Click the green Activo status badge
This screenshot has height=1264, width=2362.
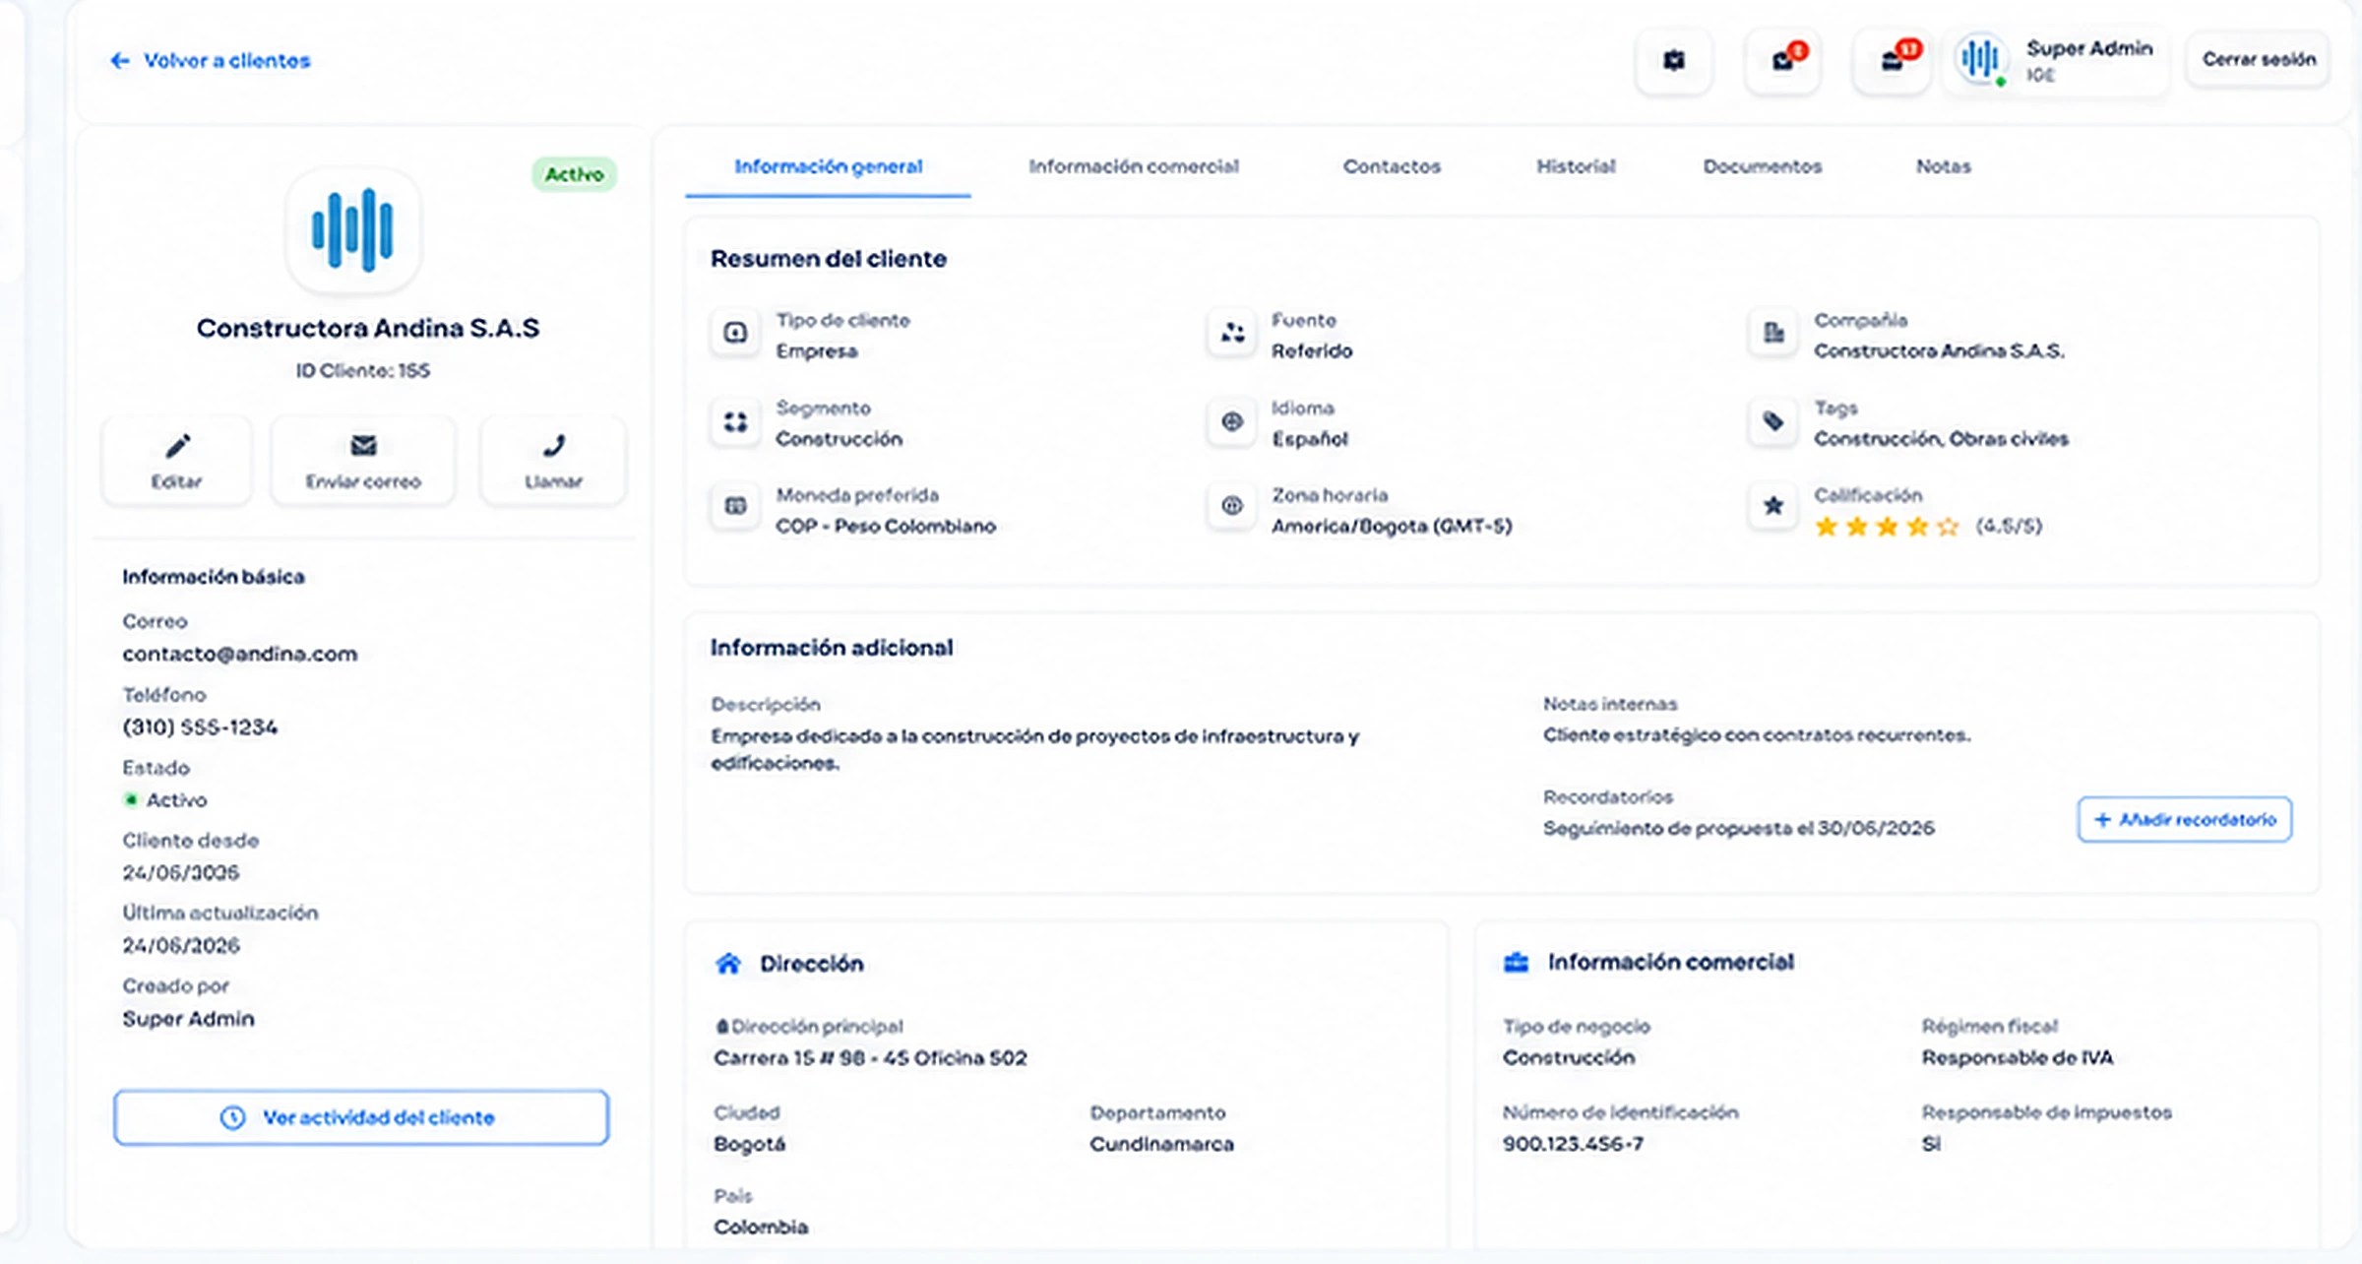pyautogui.click(x=575, y=174)
